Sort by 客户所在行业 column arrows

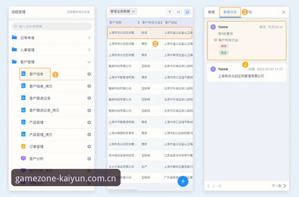point(161,22)
